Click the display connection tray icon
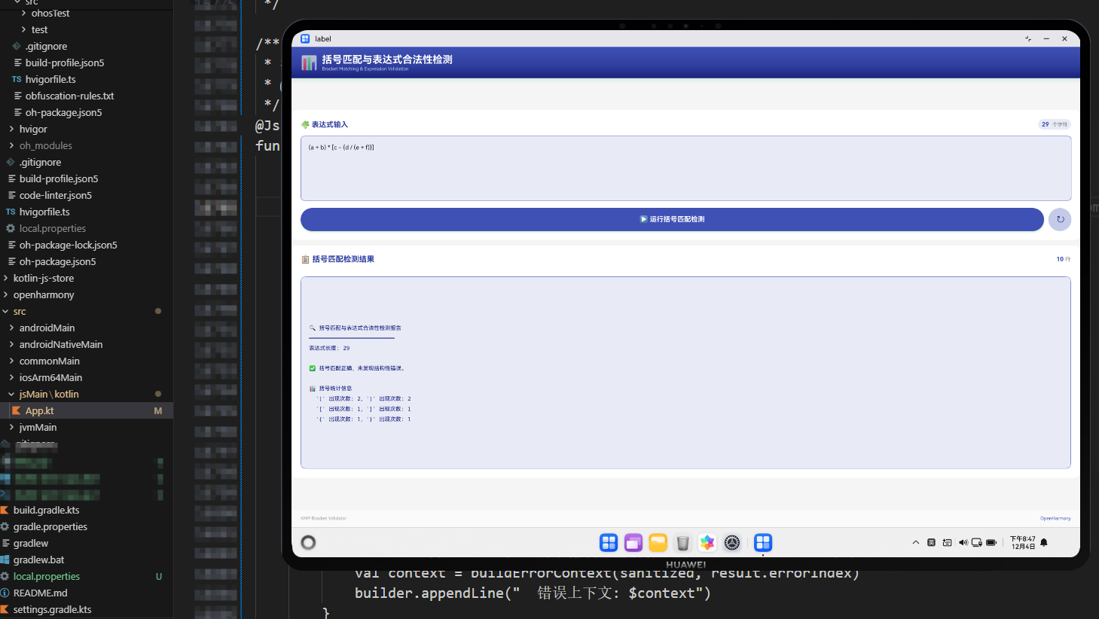This screenshot has height=619, width=1099. [x=977, y=542]
